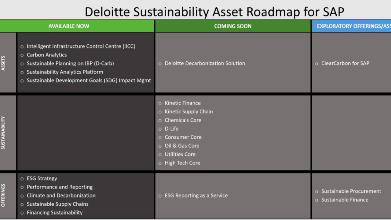The height and width of the screenshot is (220, 391).
Task: Select "Intelligent Infrastructure Control Centre (IICC)" item
Action: (x=81, y=46)
